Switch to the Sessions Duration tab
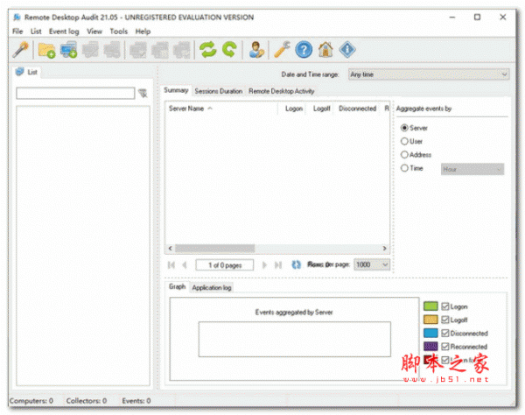 click(x=218, y=91)
